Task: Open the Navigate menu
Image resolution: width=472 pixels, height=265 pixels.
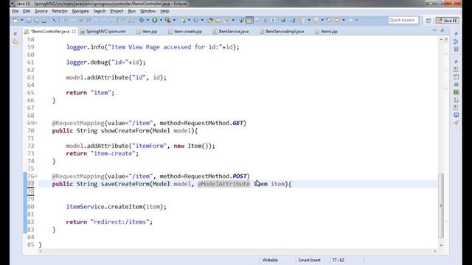Action: click(80, 11)
